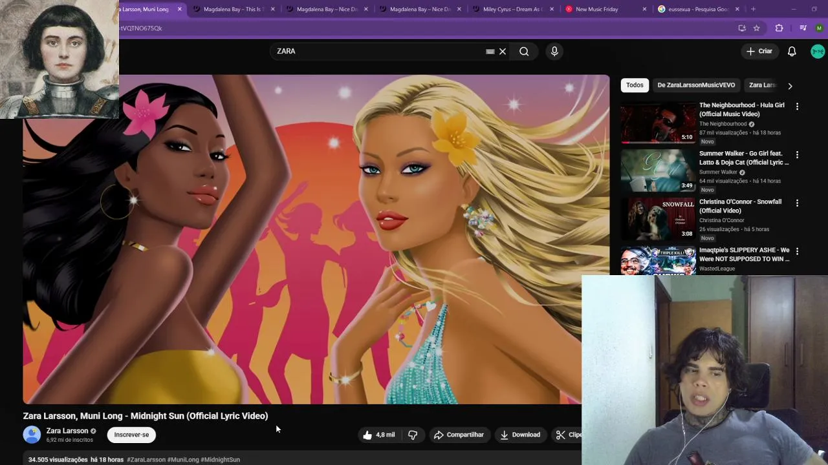Click the YouTube search magnifier button
Viewport: 828px width, 465px height.
tap(524, 51)
